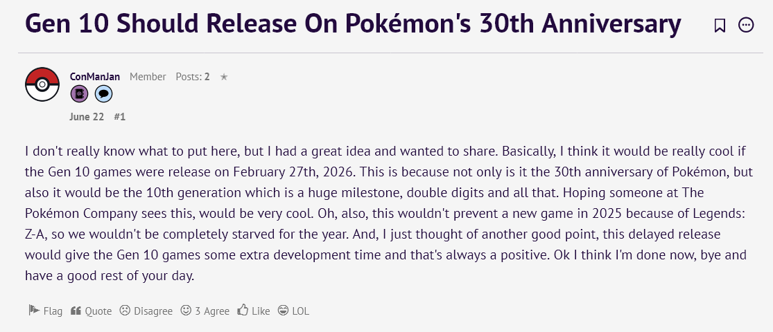Screen dimensions: 773x332
Task: Click the purple address book badge
Action: click(79, 93)
